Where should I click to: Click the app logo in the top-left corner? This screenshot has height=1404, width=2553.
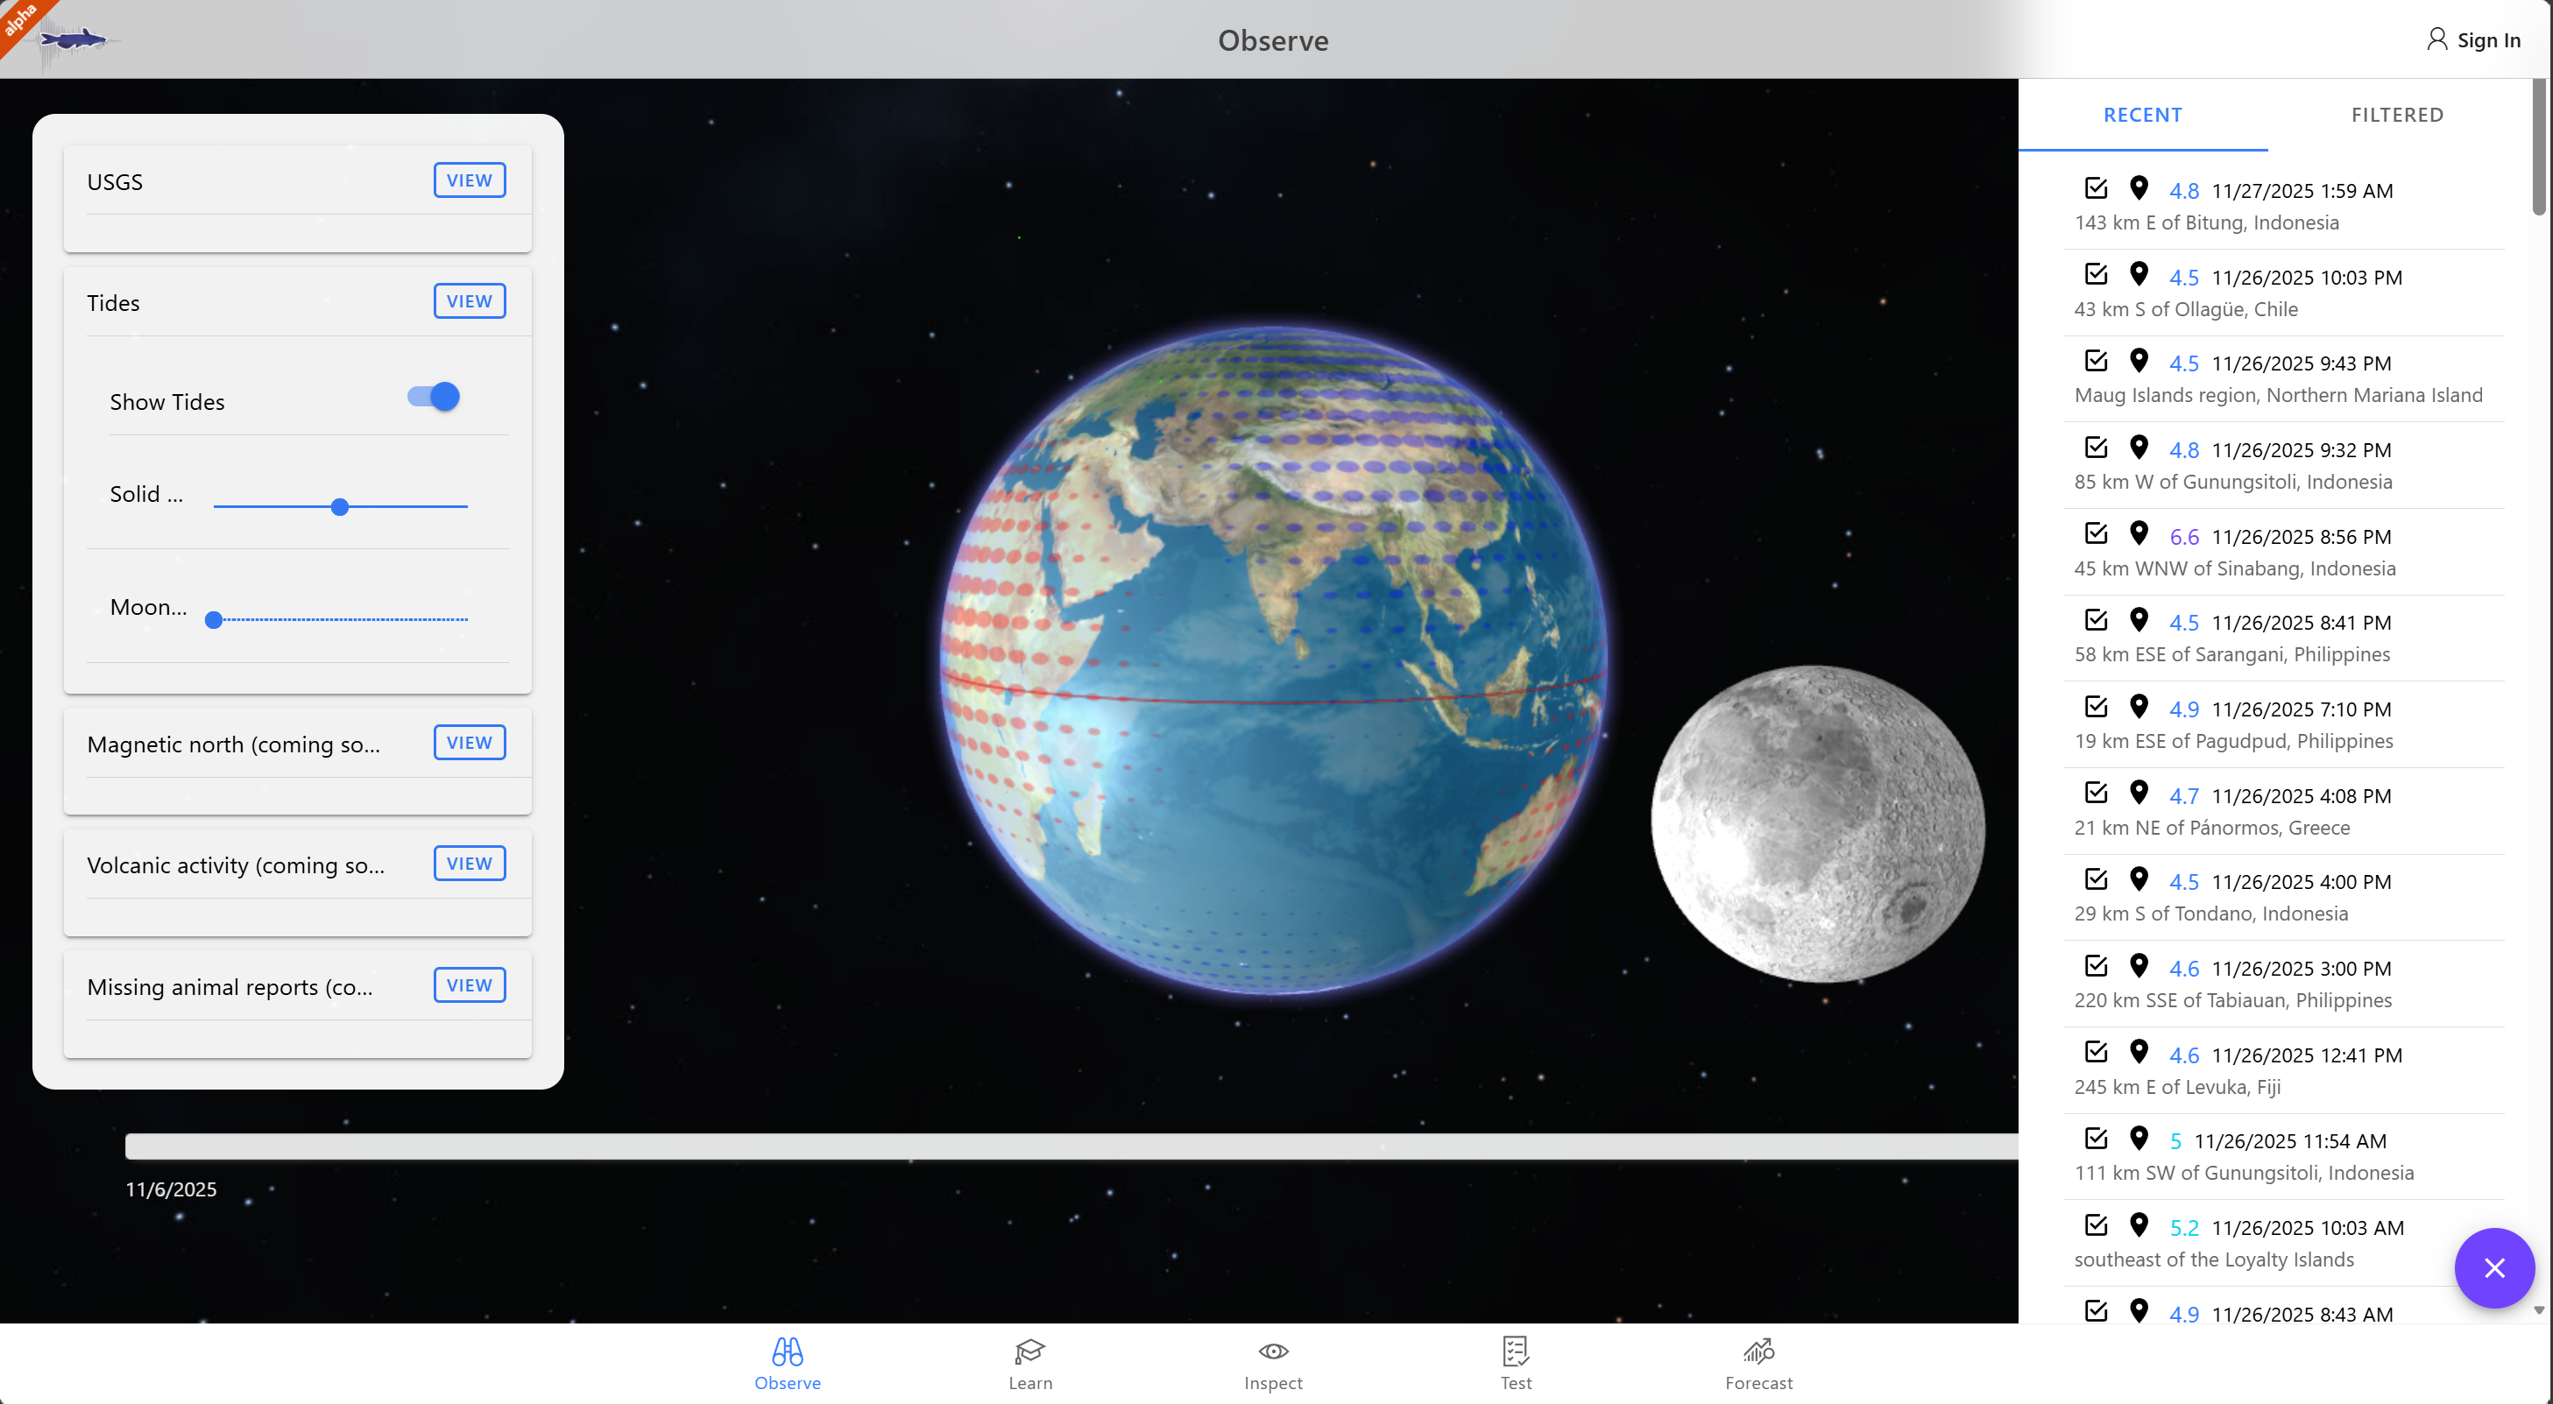(x=73, y=39)
